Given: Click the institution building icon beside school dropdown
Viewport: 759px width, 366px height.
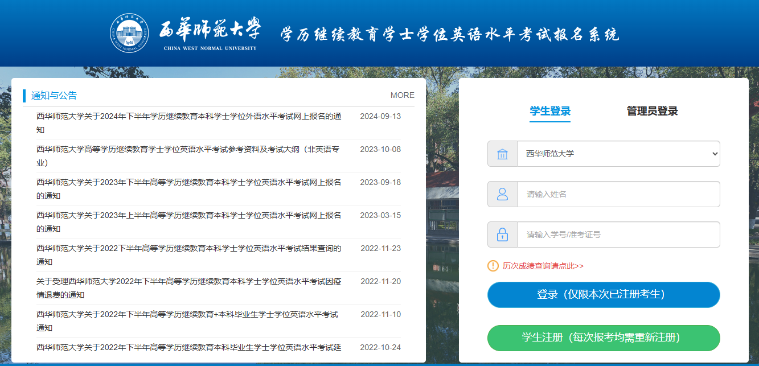Looking at the screenshot, I should [x=502, y=154].
